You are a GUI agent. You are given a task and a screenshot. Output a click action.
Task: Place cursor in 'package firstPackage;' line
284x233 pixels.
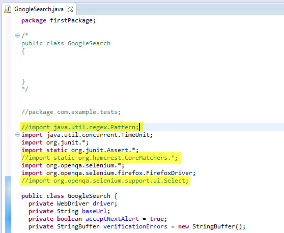tap(59, 20)
